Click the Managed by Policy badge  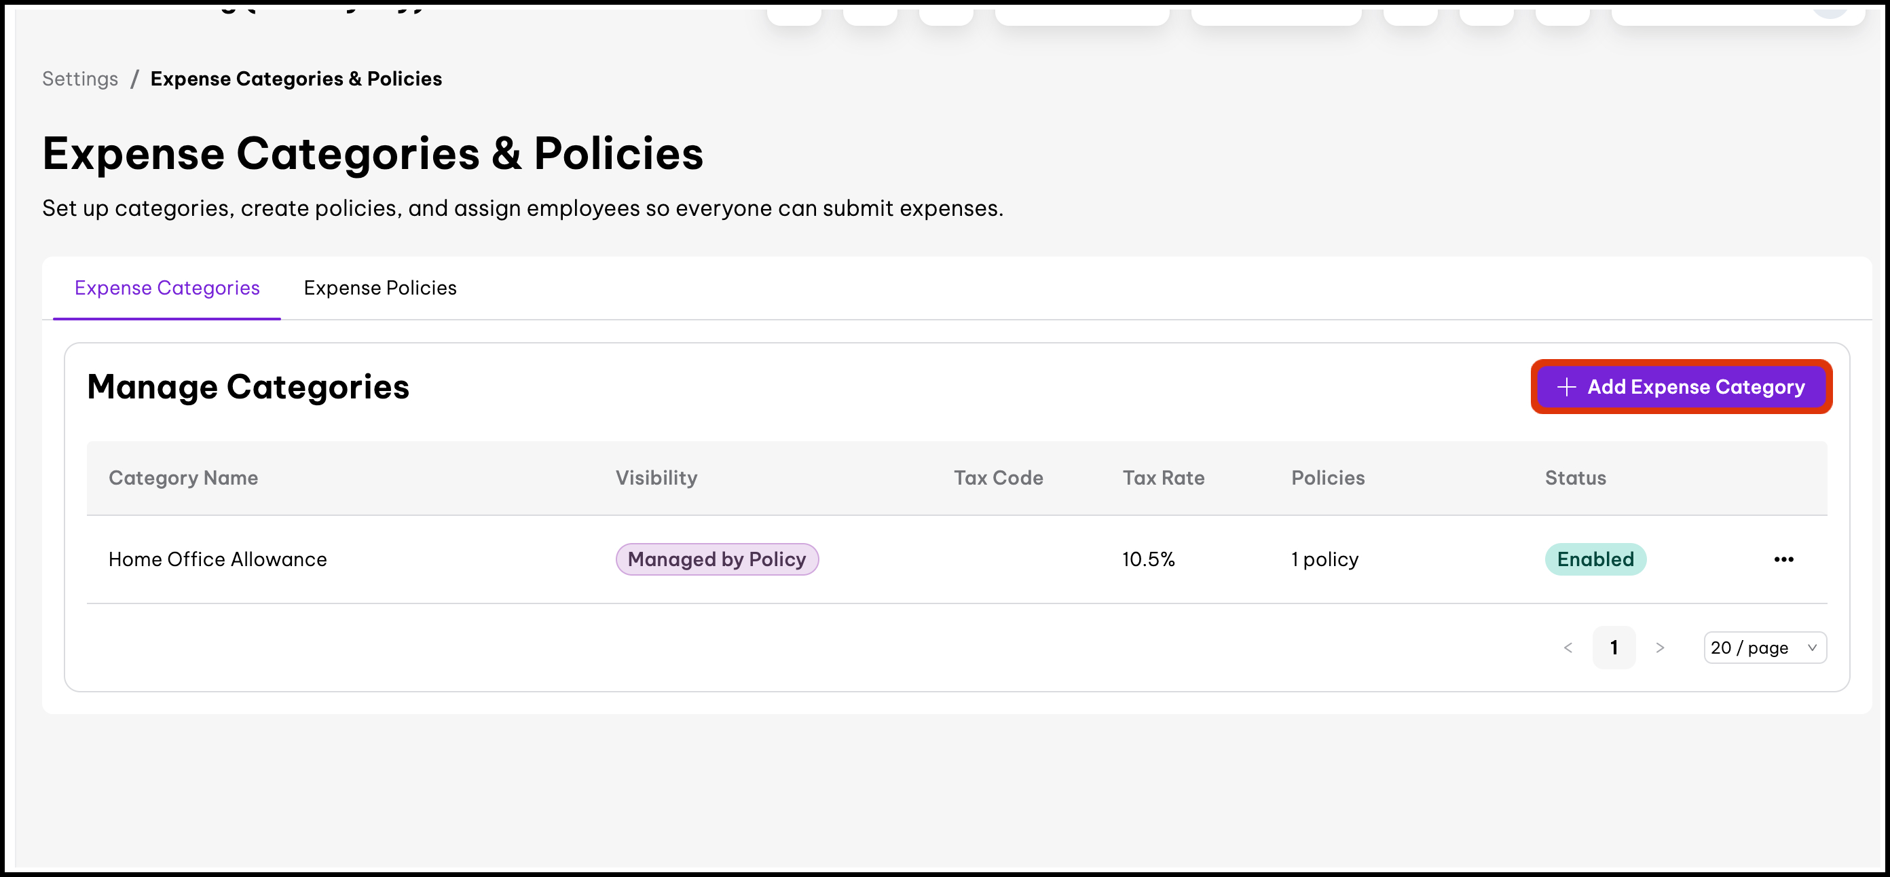(x=717, y=559)
